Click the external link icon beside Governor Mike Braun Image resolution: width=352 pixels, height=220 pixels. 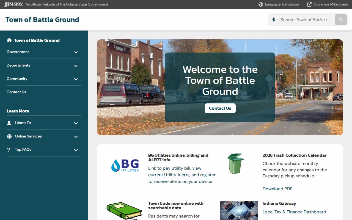click(x=309, y=4)
